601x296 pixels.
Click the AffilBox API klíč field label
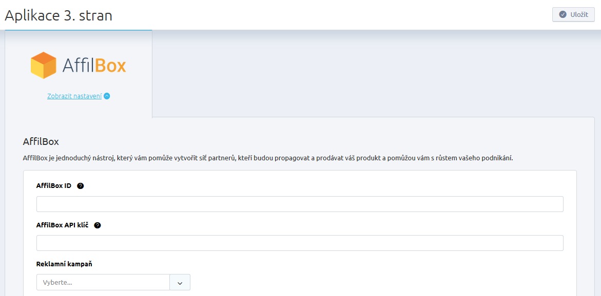pyautogui.click(x=63, y=225)
